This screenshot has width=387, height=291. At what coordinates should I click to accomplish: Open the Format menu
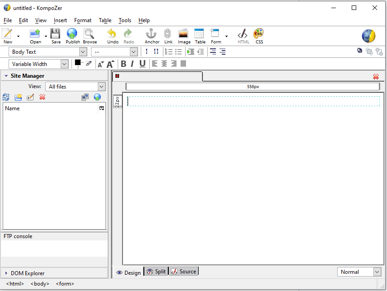(x=83, y=20)
